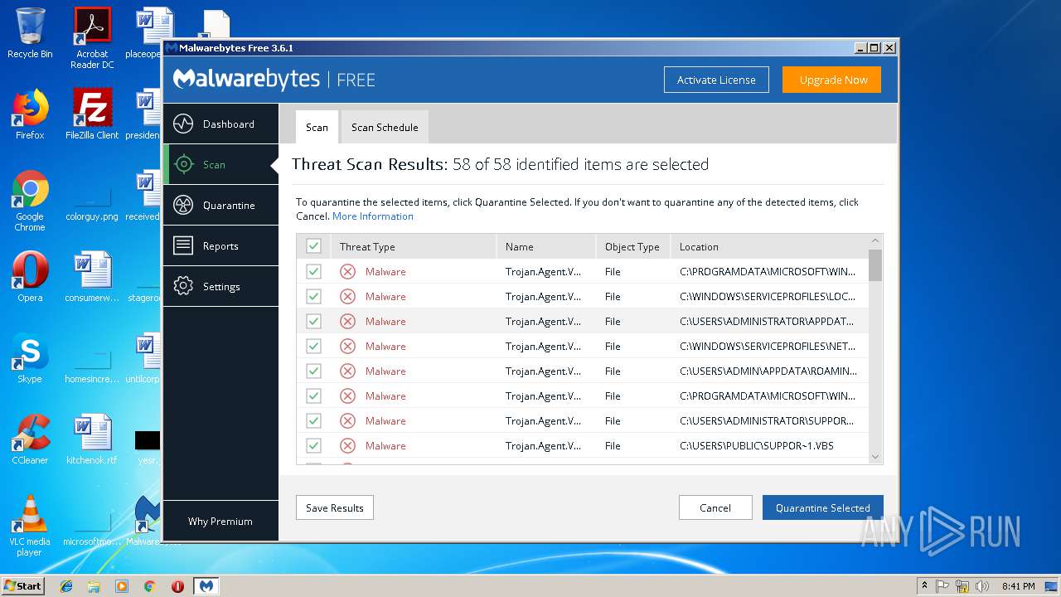Click scrollbar up arrow in results list
The width and height of the screenshot is (1061, 597).
pos(875,240)
